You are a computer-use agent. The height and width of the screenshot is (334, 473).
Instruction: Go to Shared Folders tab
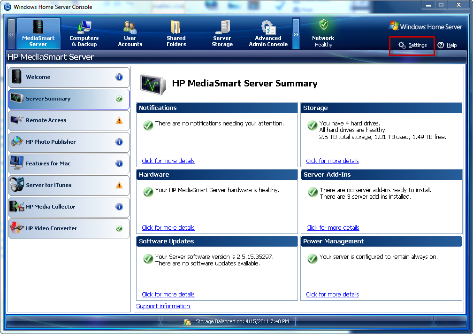point(176,33)
